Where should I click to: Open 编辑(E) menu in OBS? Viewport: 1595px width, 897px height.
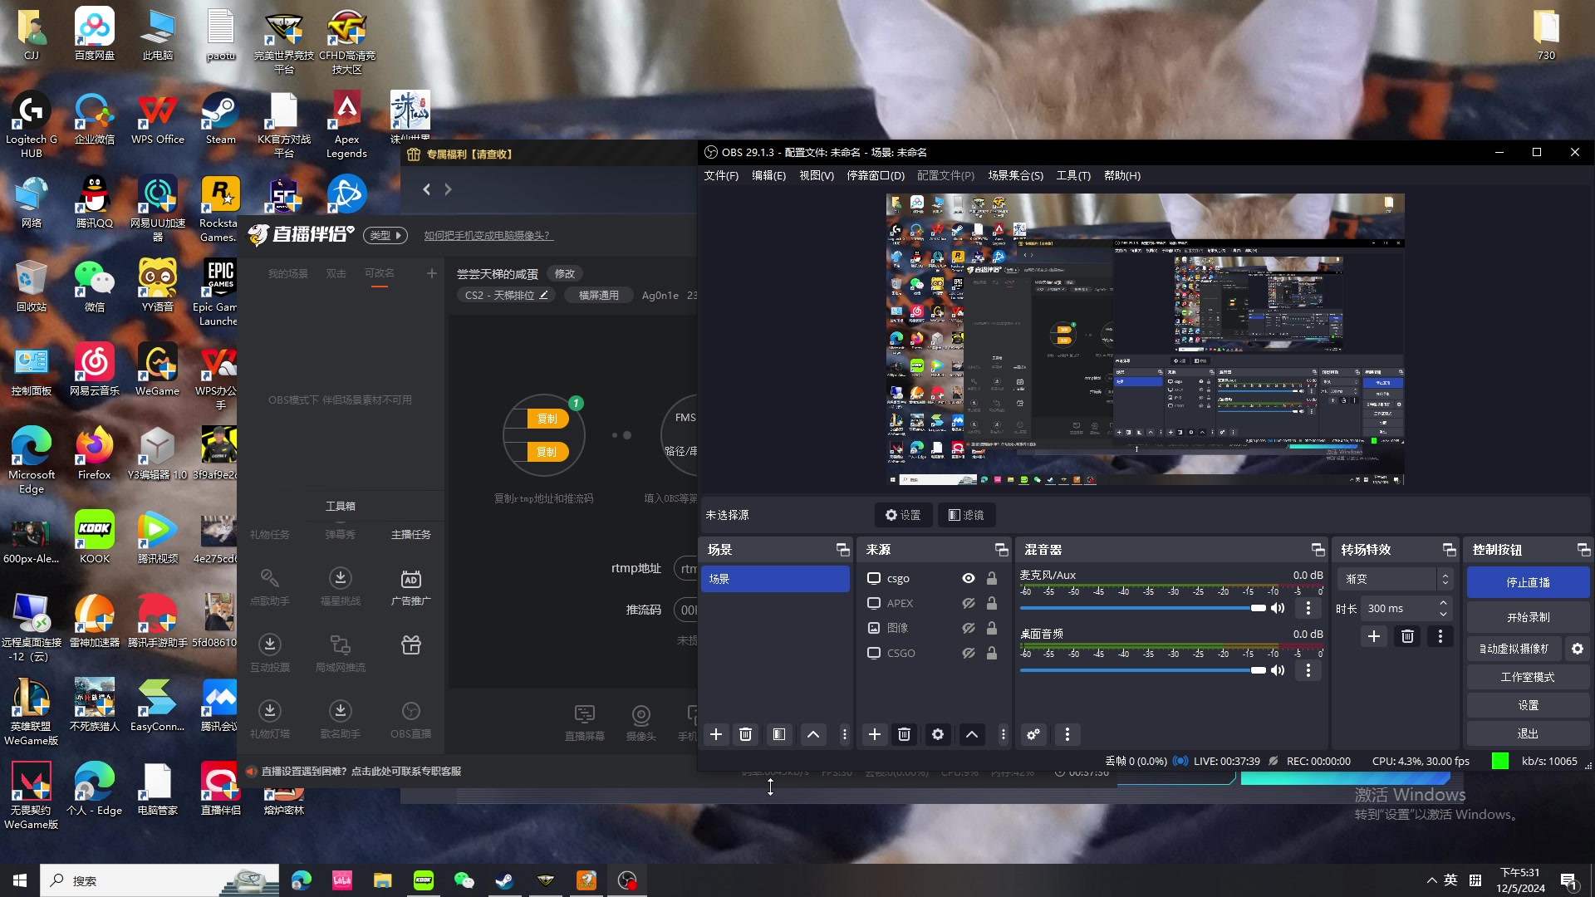[768, 175]
